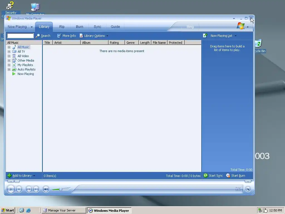Expand the Auto Playlists tree node

9,69
